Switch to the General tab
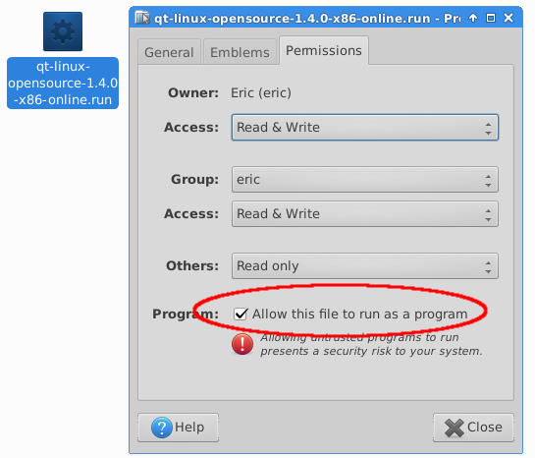 [x=169, y=52]
